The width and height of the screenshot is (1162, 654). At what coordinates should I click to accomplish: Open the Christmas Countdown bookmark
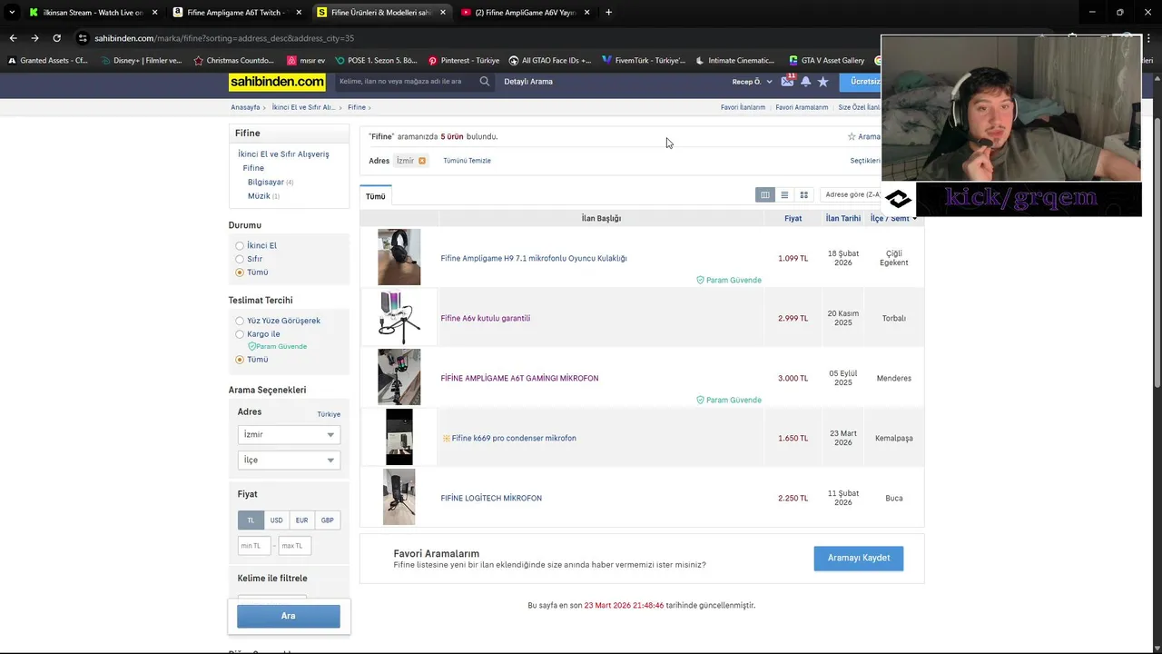pyautogui.click(x=233, y=60)
